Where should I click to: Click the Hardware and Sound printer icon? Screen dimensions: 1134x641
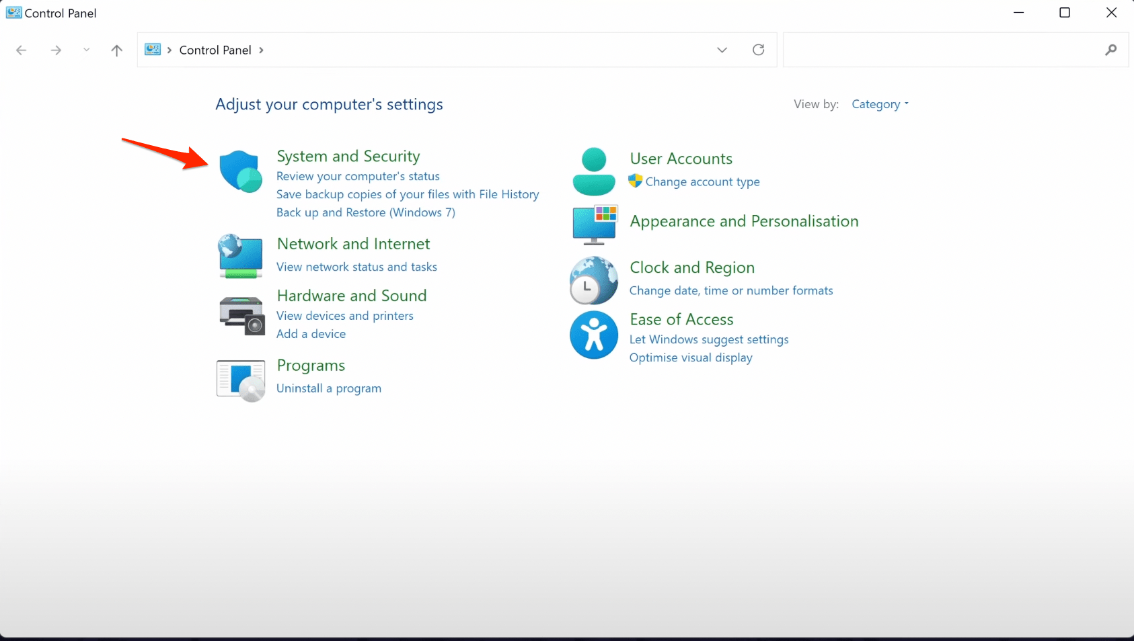click(x=241, y=315)
